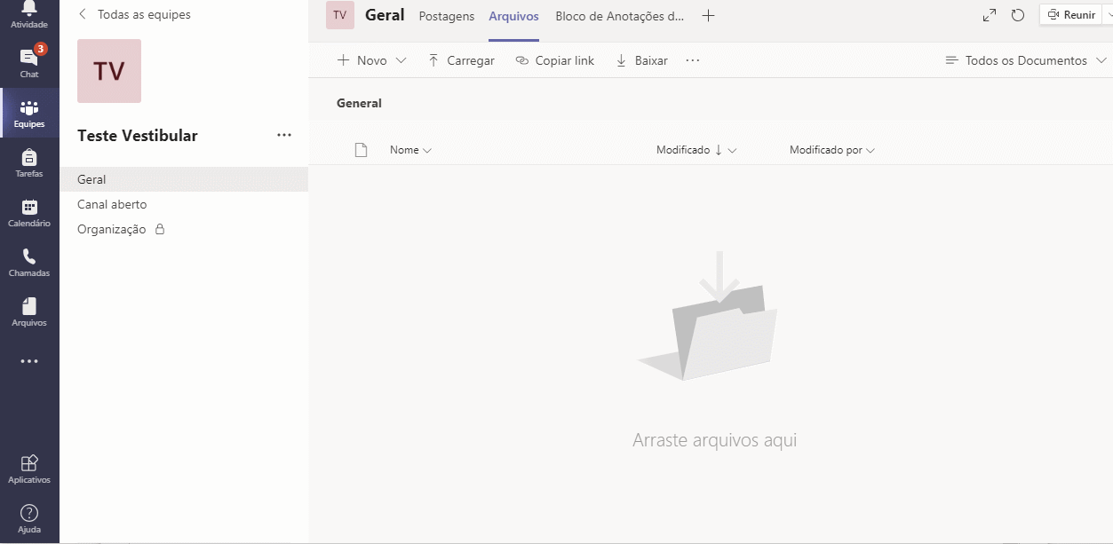Open Arquivos in the left rail
Viewport: 1113px width, 544px height.
29,311
